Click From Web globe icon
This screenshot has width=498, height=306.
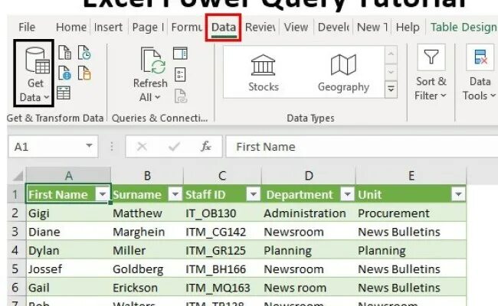[65, 73]
